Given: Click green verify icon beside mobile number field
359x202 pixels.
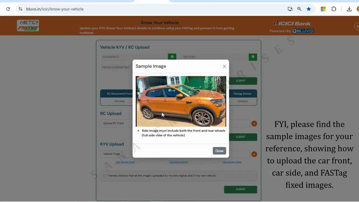Looking at the screenshot, I should point(172,57).
